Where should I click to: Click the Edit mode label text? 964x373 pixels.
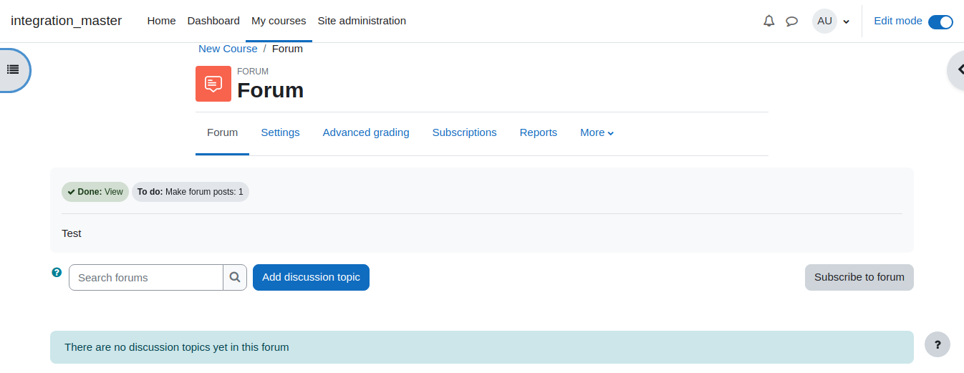(x=898, y=21)
